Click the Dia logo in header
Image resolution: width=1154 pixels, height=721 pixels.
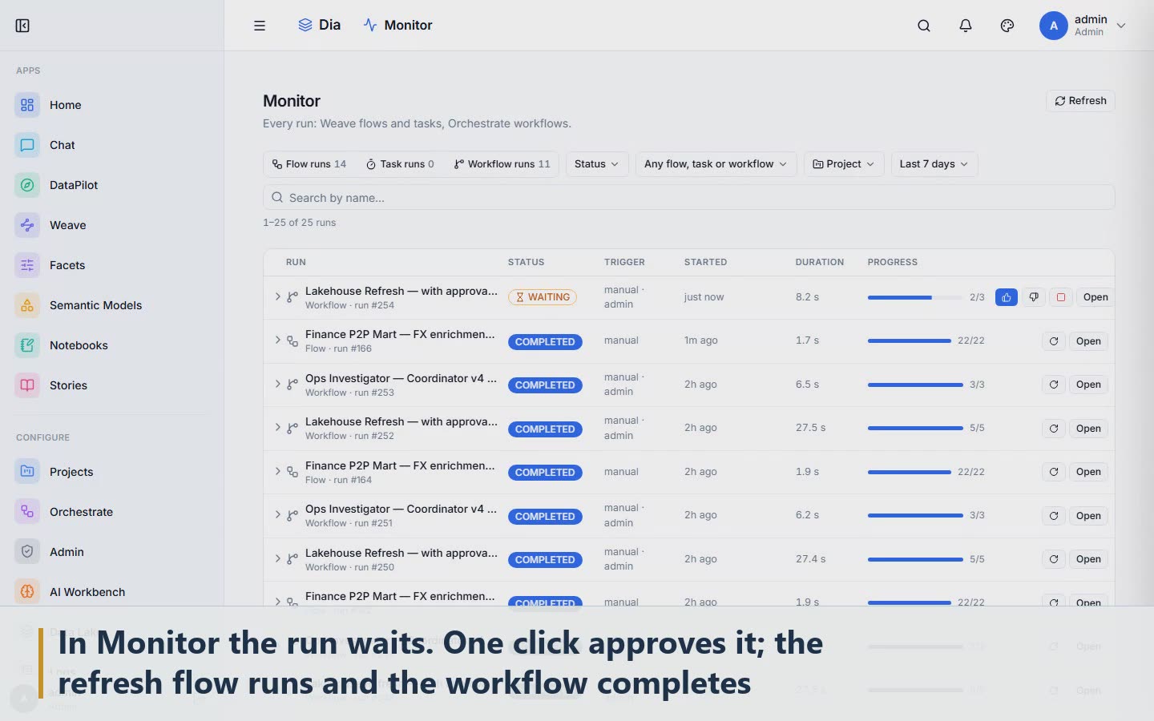[x=319, y=26]
